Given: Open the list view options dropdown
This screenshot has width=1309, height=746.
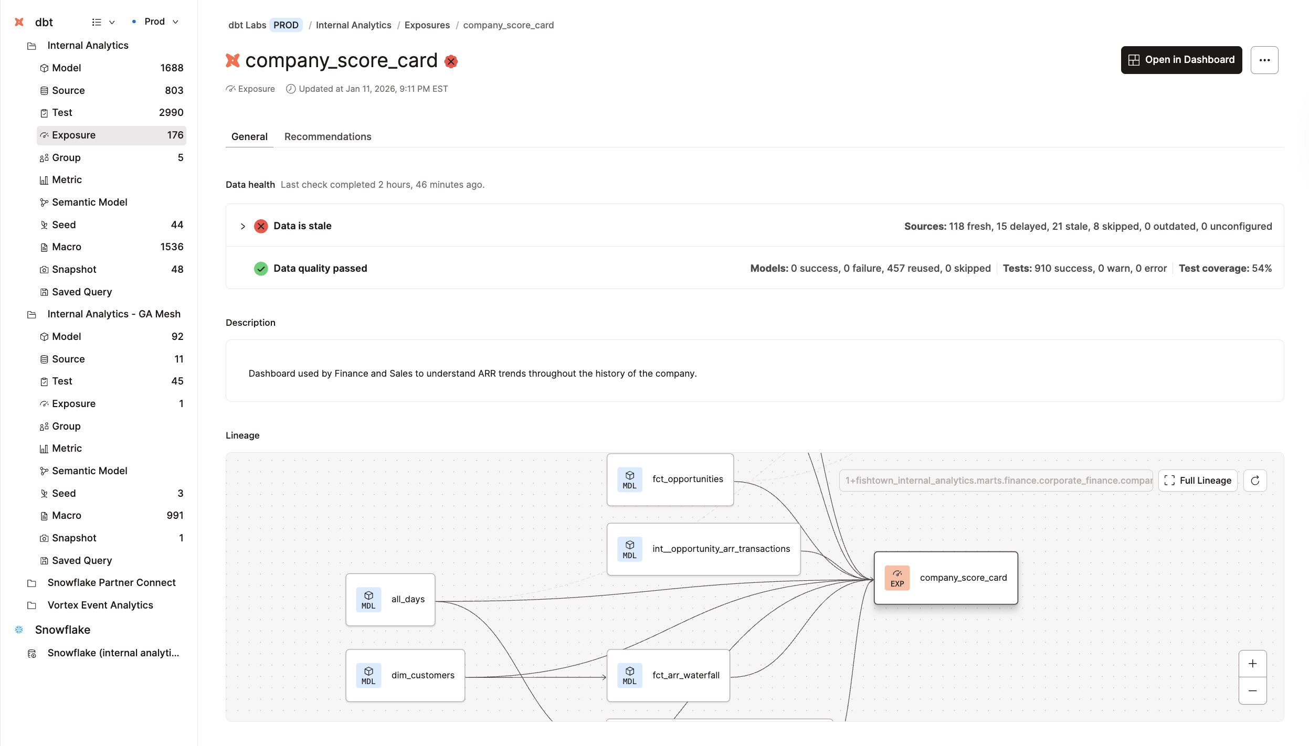Looking at the screenshot, I should (x=103, y=22).
